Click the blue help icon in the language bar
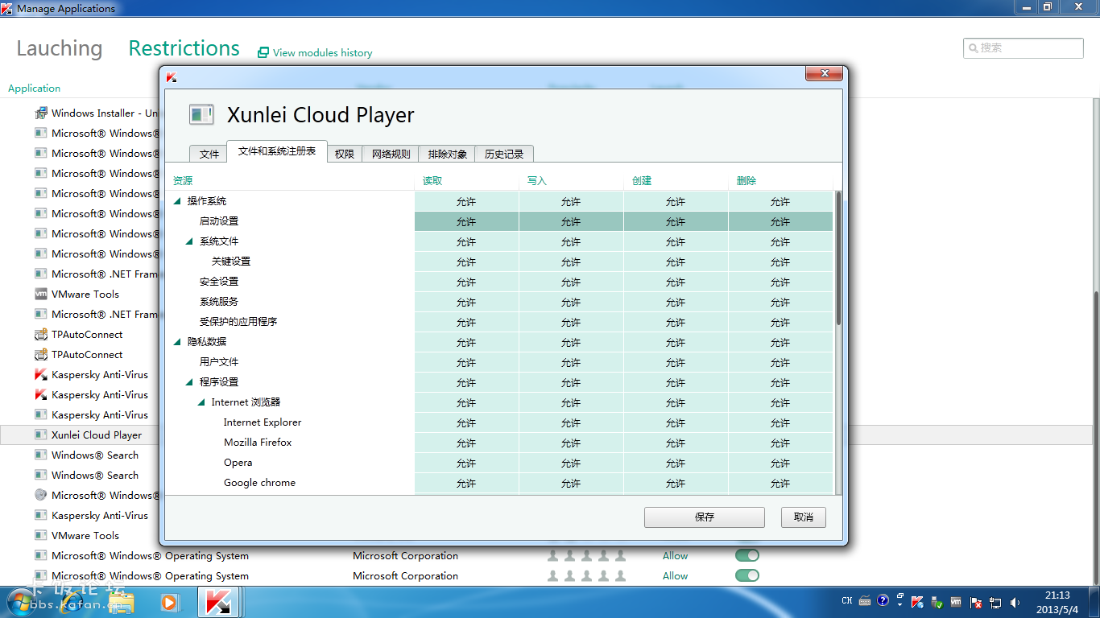Screen dimensions: 1100x618 883,600
